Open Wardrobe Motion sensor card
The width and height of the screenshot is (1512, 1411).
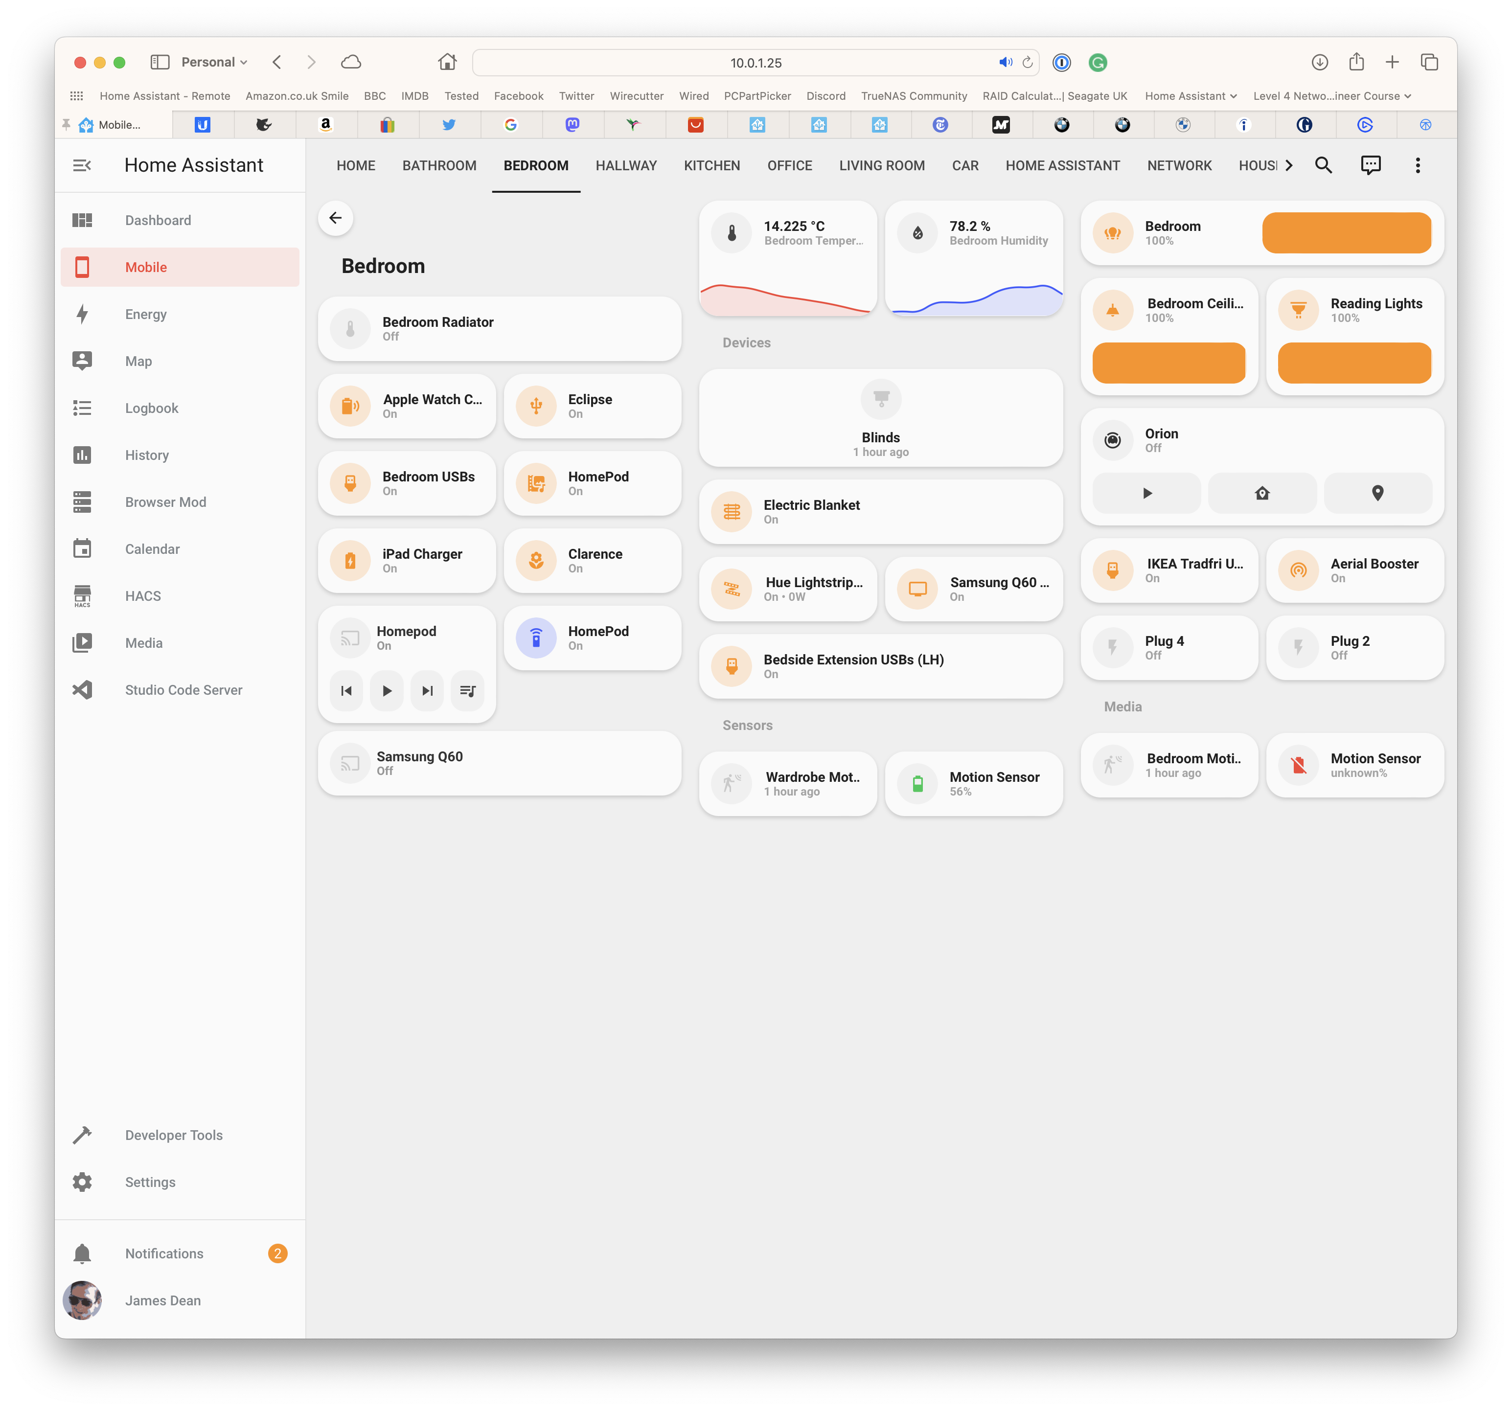coord(788,784)
